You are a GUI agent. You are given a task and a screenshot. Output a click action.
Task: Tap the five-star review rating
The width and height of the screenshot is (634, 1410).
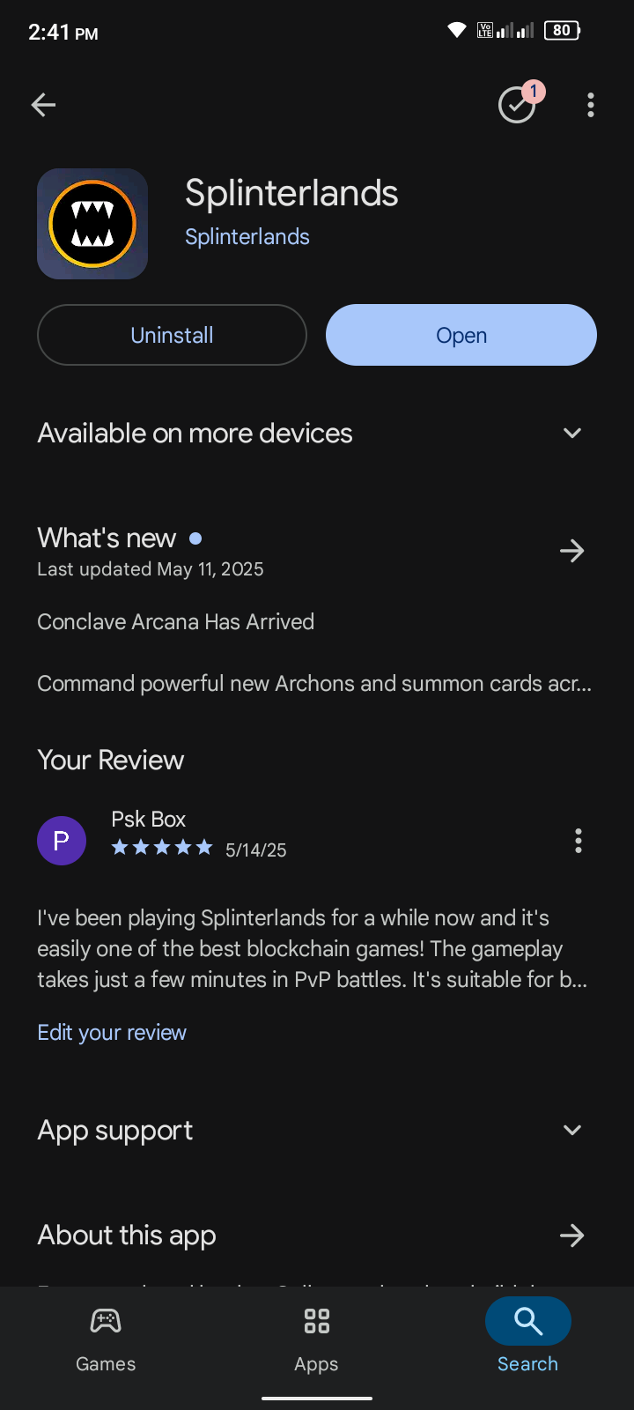[162, 848]
